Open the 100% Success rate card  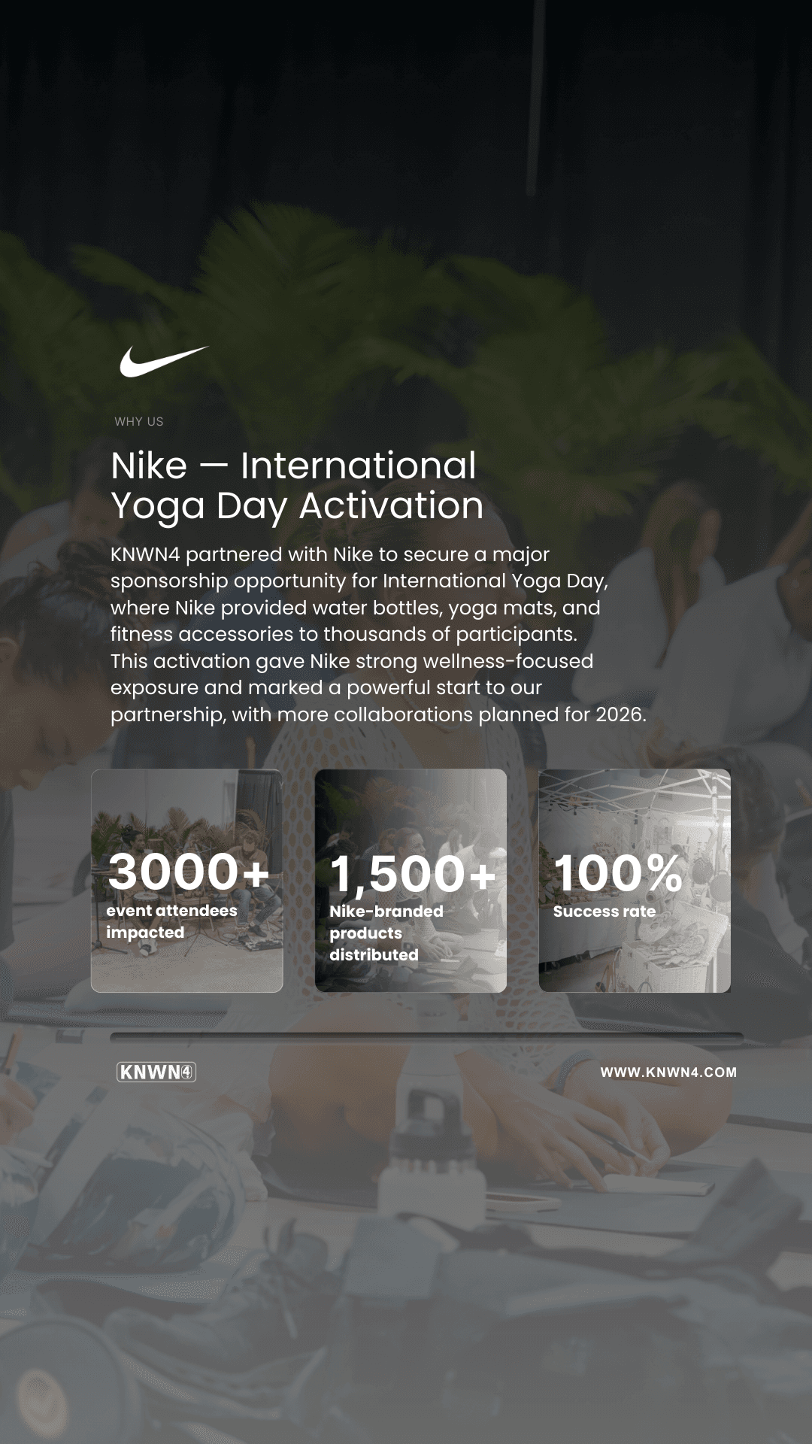(635, 881)
